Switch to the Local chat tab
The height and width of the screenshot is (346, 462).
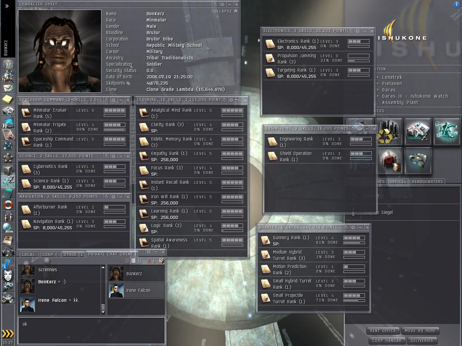click(x=28, y=255)
